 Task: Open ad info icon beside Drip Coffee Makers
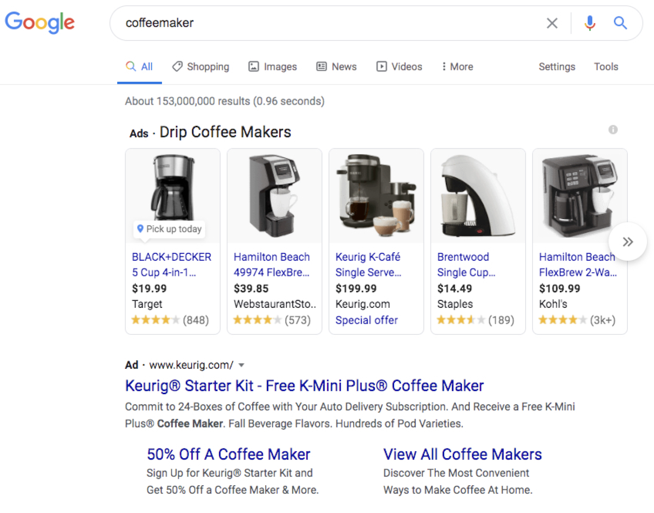[x=613, y=130]
